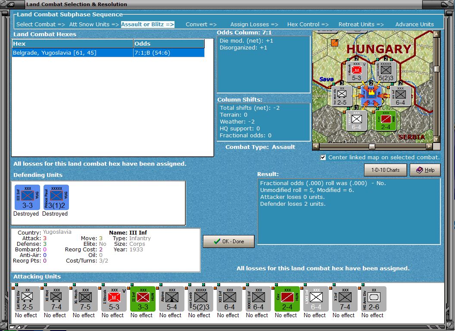Click the Defender loses 2 units result line
This screenshot has height=331, width=455.
coord(293,204)
